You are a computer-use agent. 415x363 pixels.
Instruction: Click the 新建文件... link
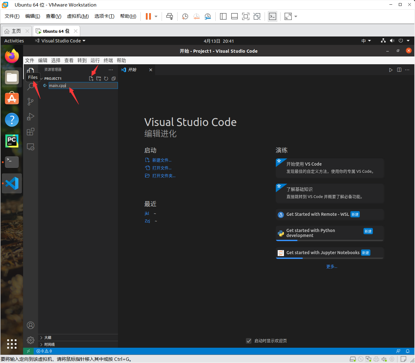coord(162,160)
